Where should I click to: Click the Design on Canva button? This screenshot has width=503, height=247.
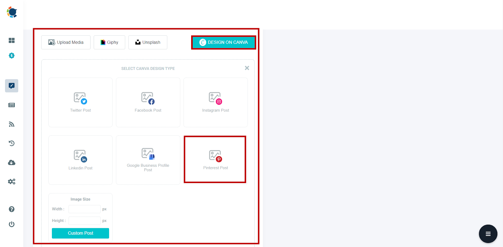pos(224,42)
